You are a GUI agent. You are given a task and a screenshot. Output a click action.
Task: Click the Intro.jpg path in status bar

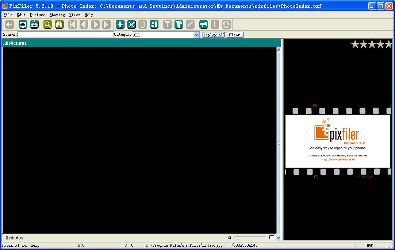coord(184,245)
